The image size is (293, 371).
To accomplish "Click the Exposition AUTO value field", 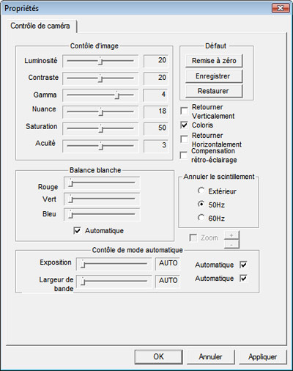I will 168,264.
